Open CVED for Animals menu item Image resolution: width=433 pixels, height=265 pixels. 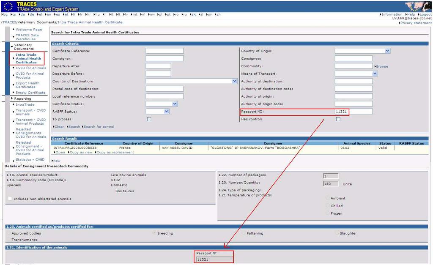click(30, 68)
